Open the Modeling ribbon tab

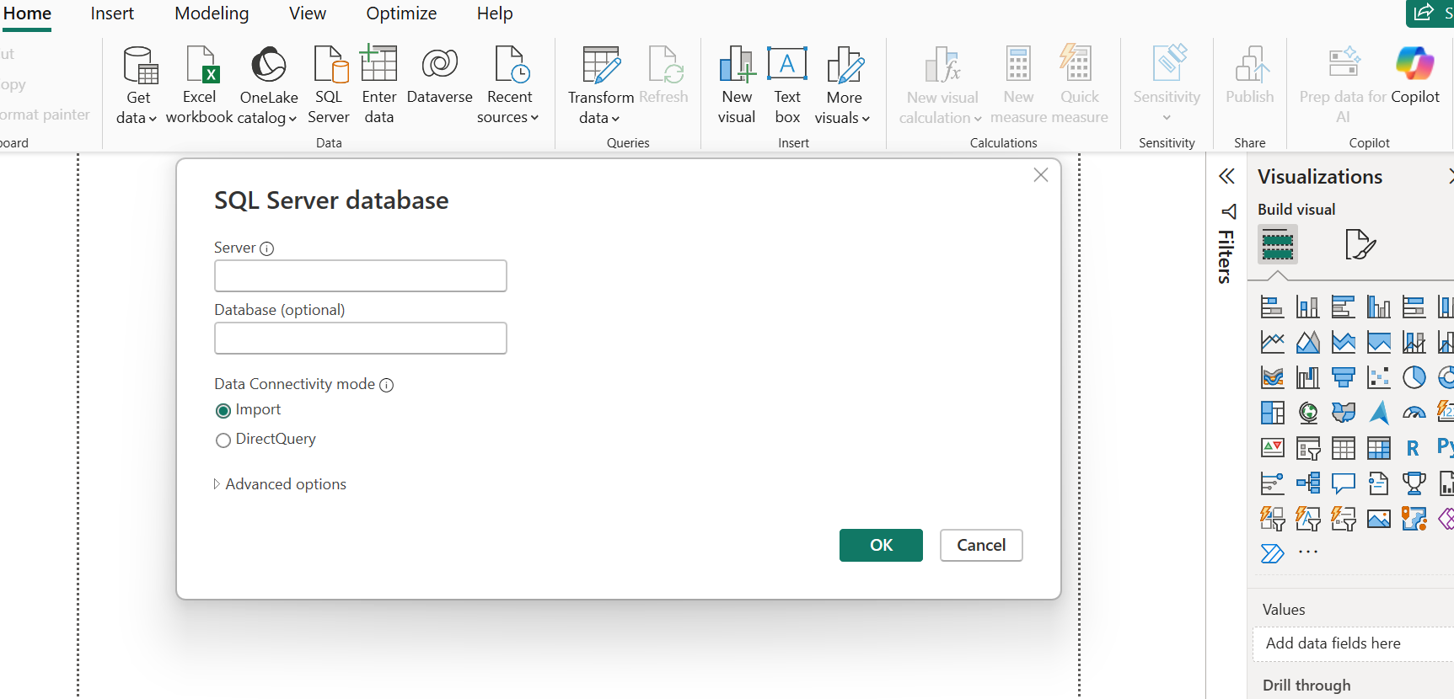[x=212, y=13]
